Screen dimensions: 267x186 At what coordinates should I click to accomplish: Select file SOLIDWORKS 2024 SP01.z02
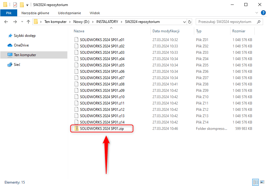102,46
